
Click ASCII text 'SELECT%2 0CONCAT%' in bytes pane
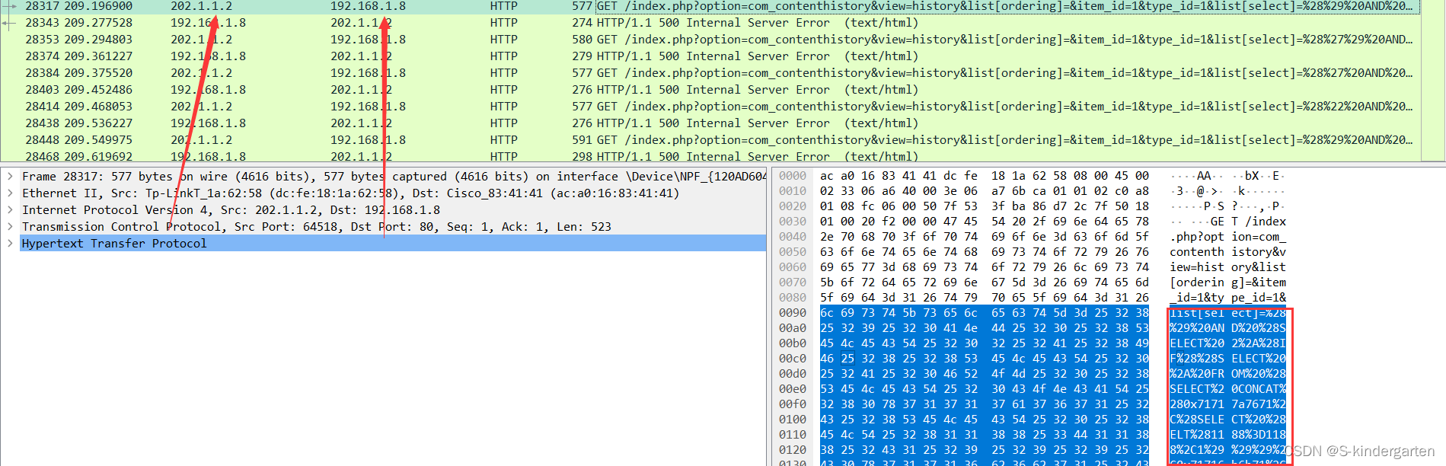click(1227, 389)
